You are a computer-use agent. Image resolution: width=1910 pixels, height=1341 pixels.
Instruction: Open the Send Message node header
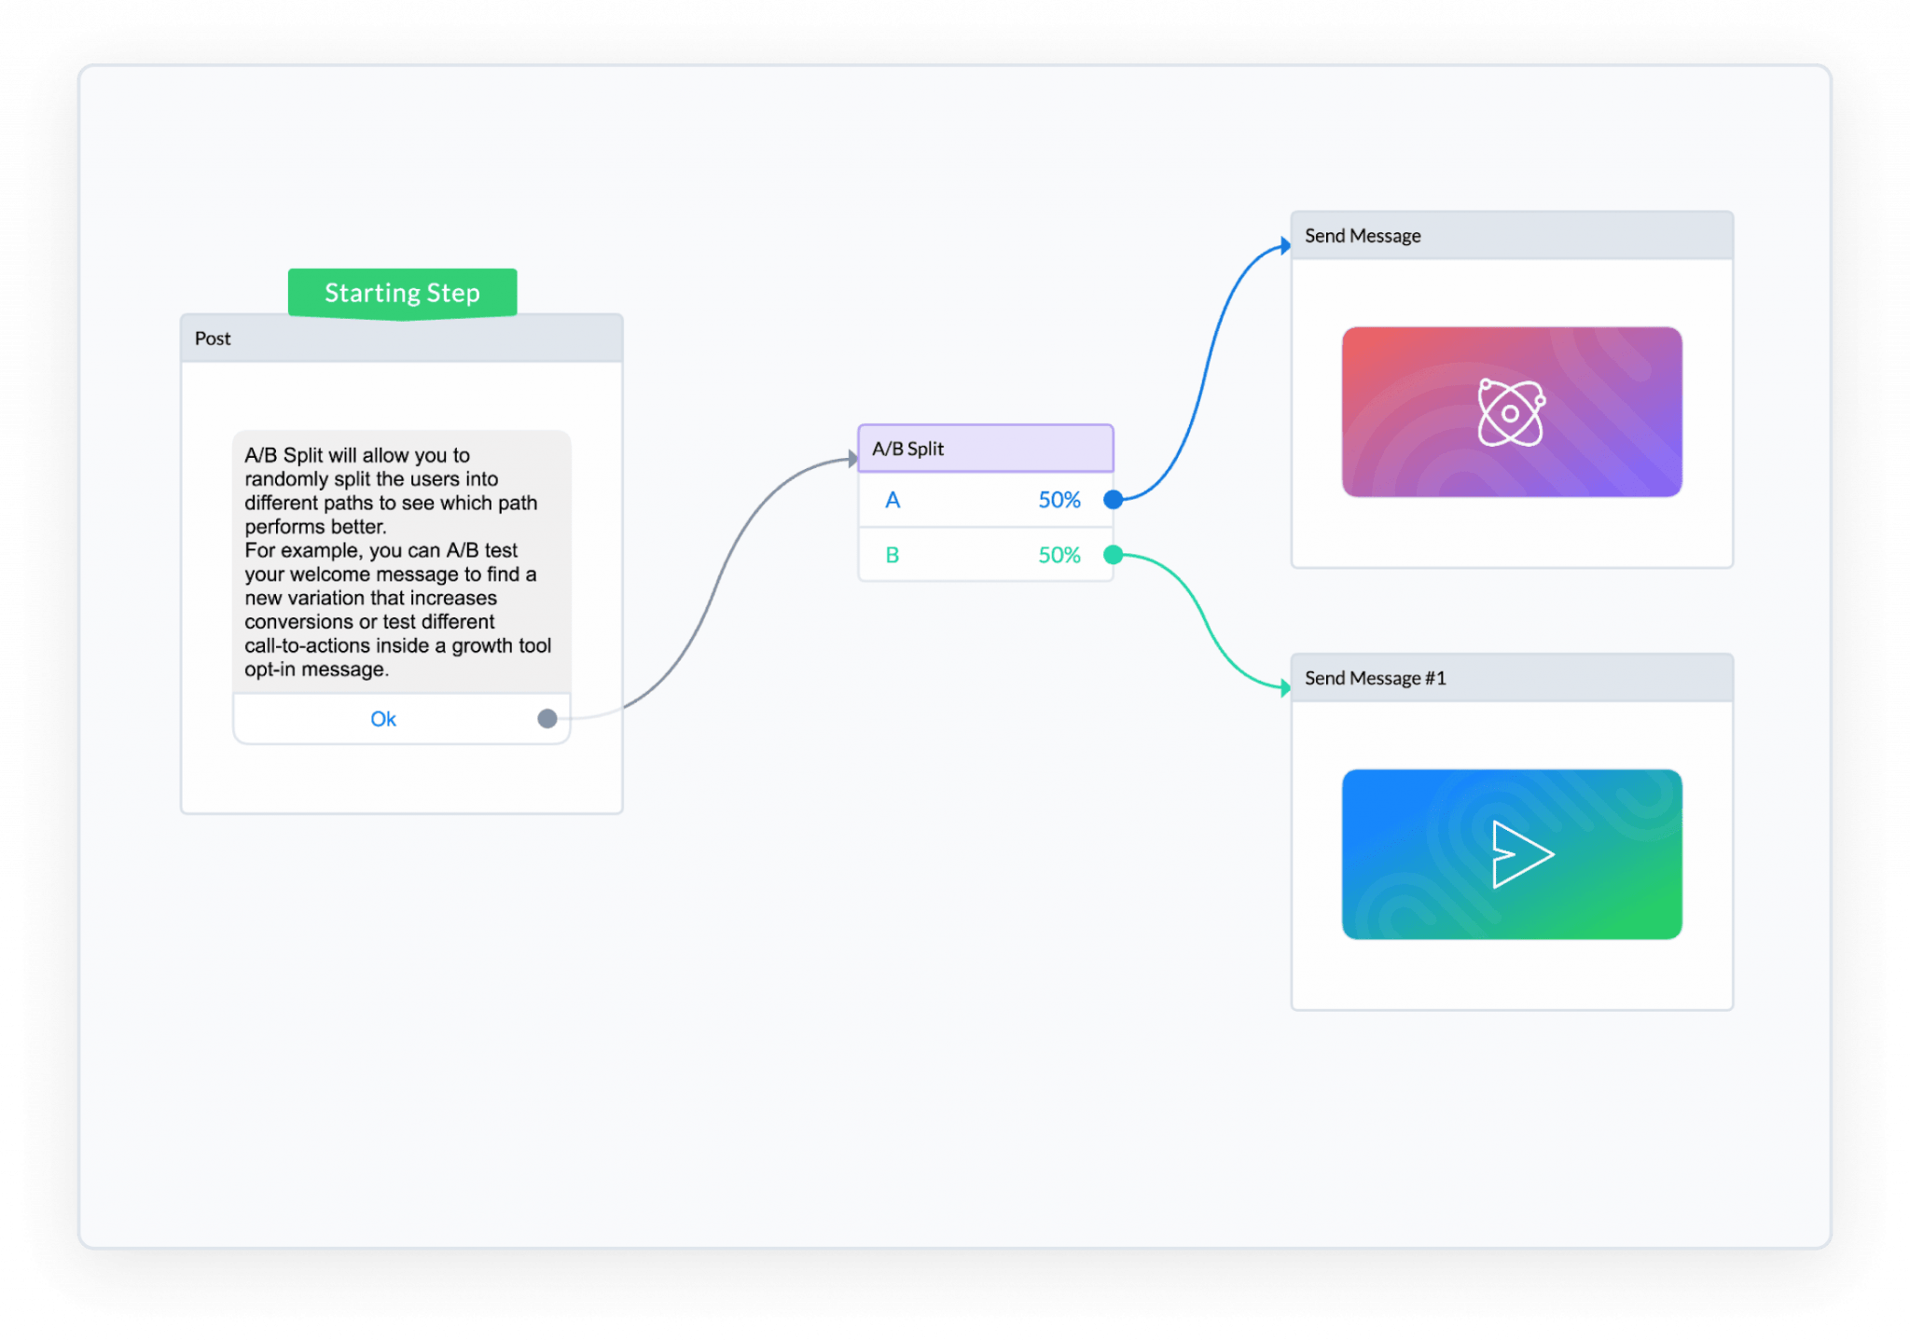[1512, 236]
